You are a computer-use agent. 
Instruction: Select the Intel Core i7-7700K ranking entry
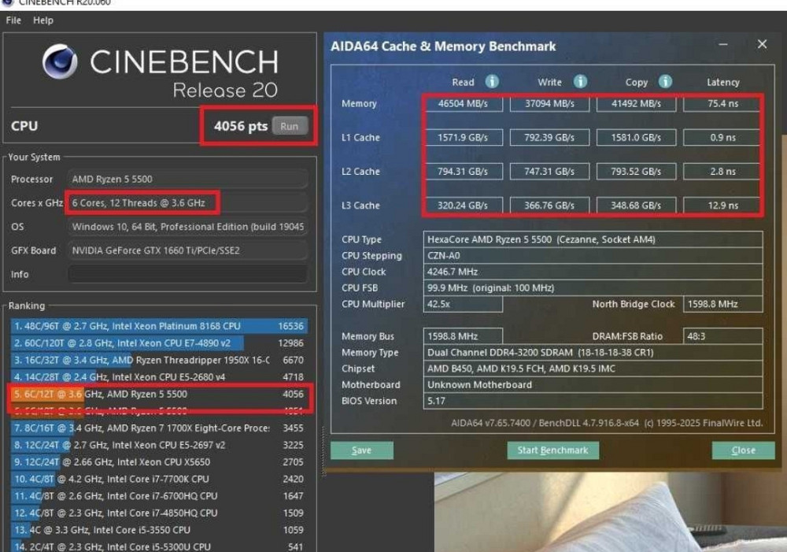(x=142, y=479)
